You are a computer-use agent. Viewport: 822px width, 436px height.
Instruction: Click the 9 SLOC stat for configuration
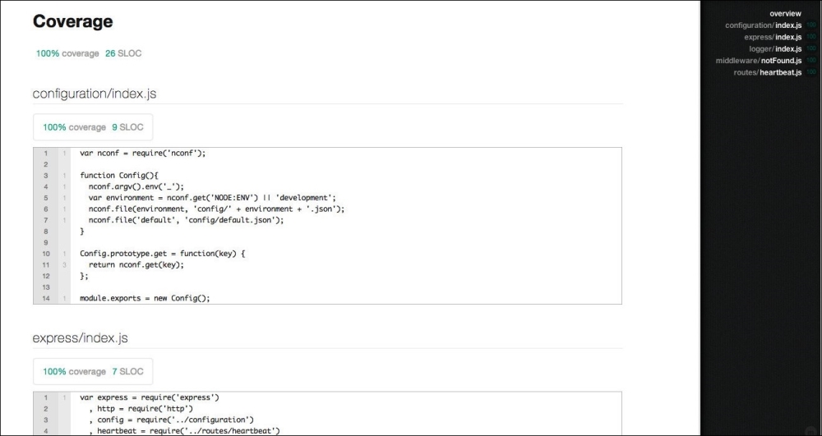point(127,127)
